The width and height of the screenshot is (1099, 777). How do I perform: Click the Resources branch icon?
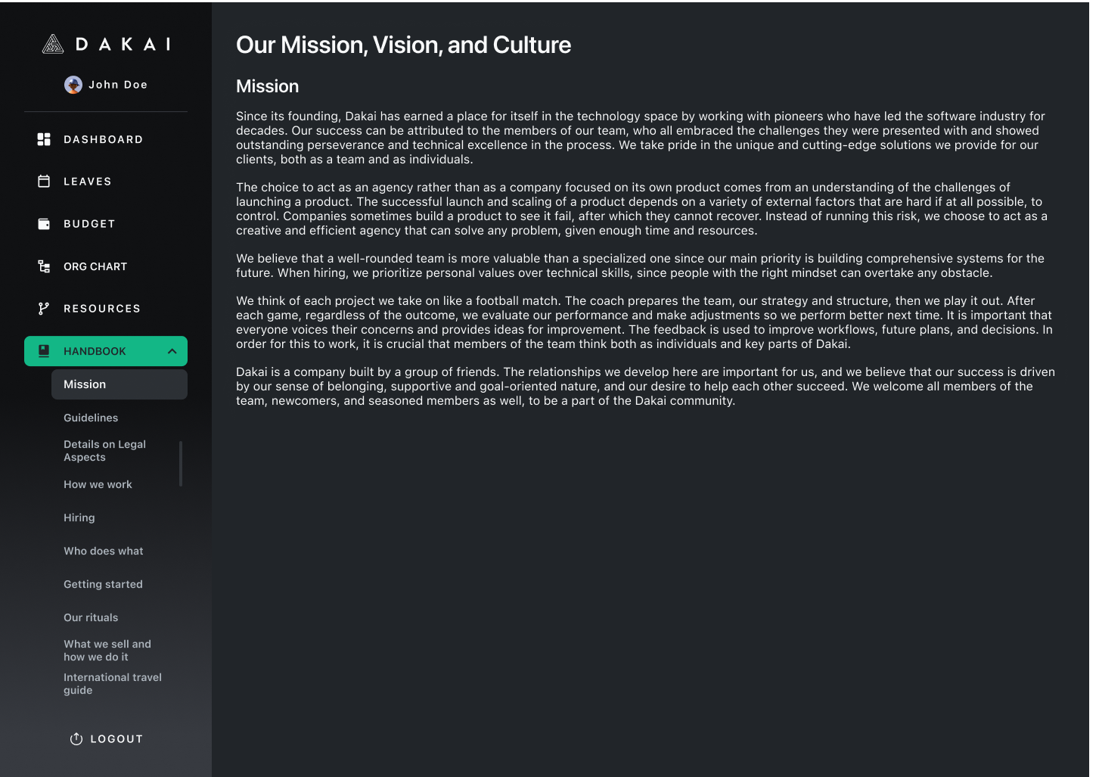[44, 309]
